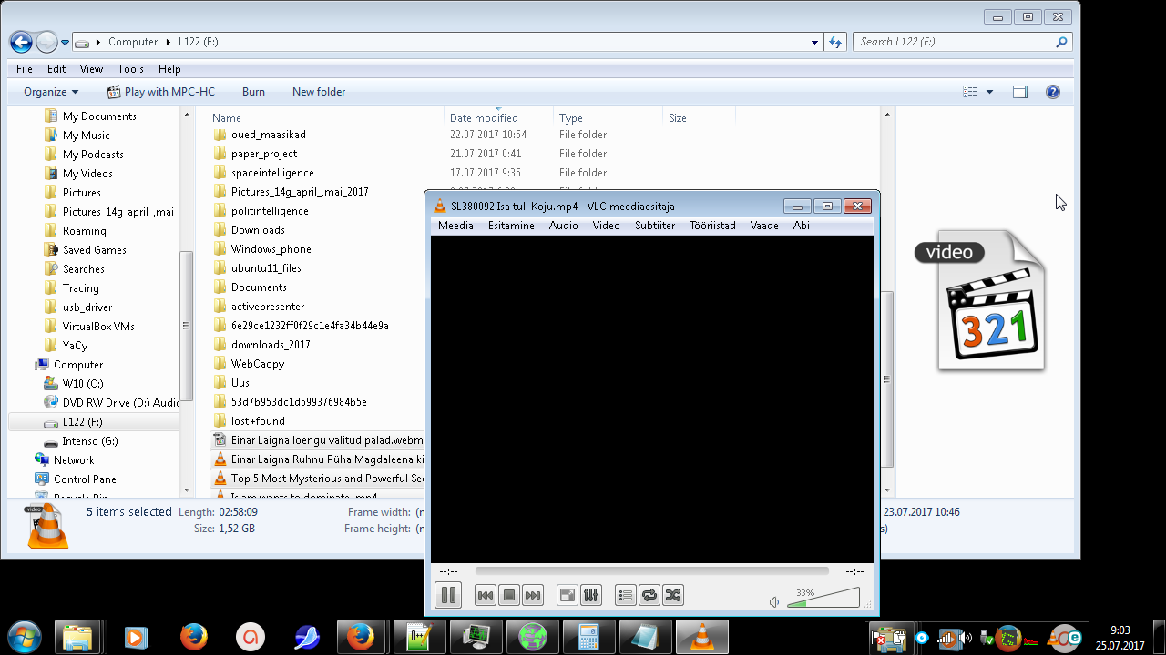Toggle shuffle random playback in VLC
Image resolution: width=1166 pixels, height=655 pixels.
coord(672,595)
